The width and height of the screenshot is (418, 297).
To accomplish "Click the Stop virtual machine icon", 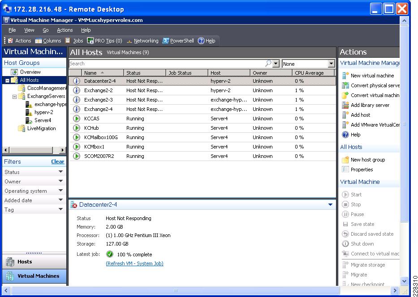I will coord(345,204).
